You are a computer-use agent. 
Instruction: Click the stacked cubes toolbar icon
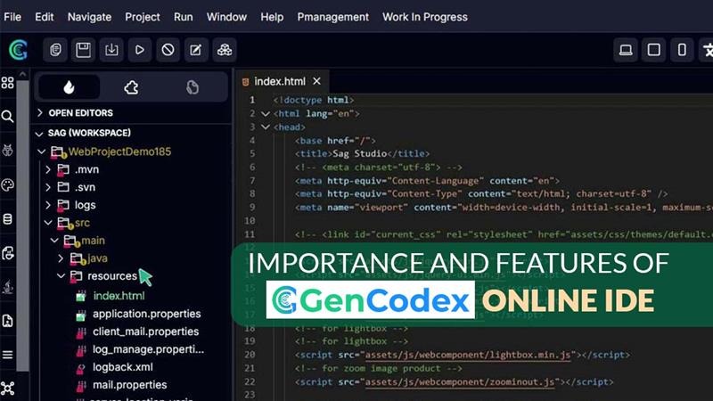[x=224, y=50]
